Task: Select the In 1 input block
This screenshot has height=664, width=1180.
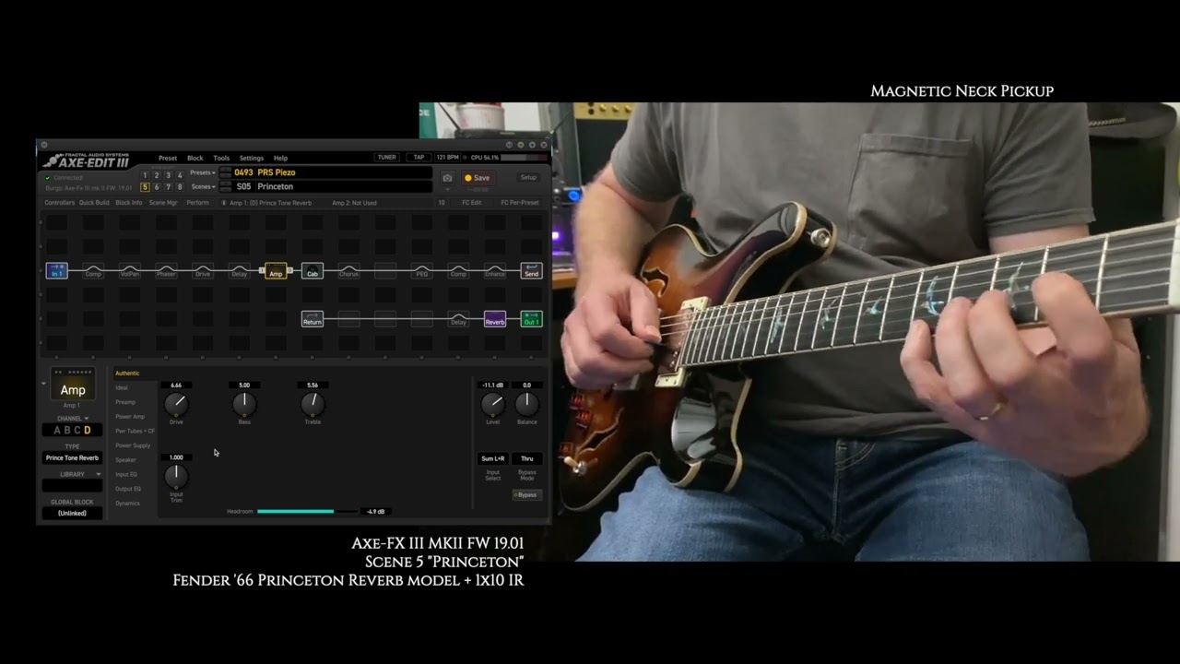Action: pyautogui.click(x=57, y=271)
